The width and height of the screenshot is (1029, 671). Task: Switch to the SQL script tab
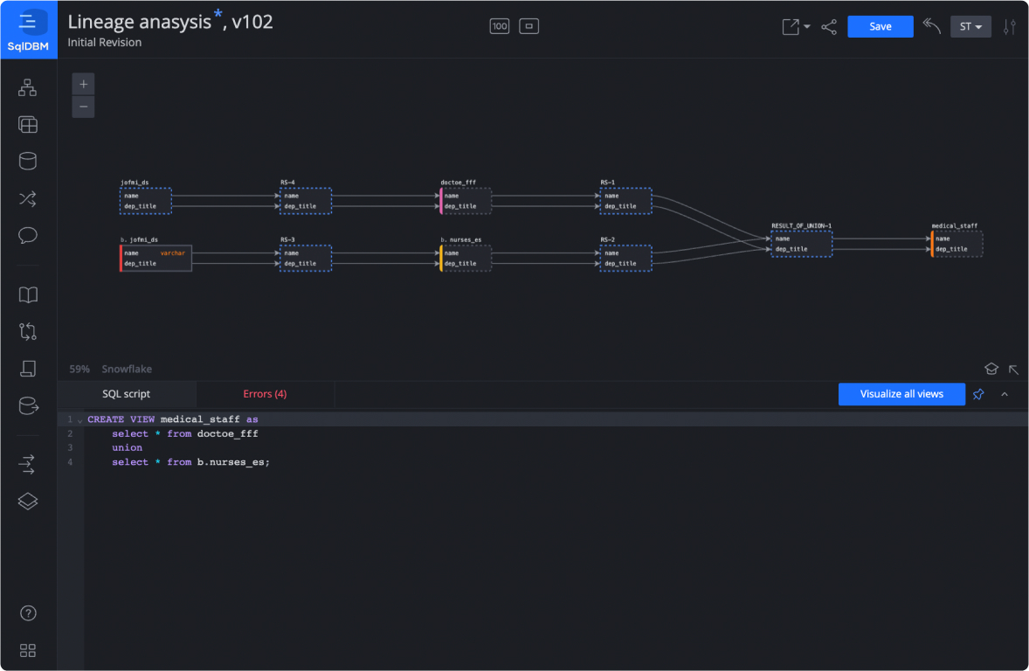(x=127, y=394)
